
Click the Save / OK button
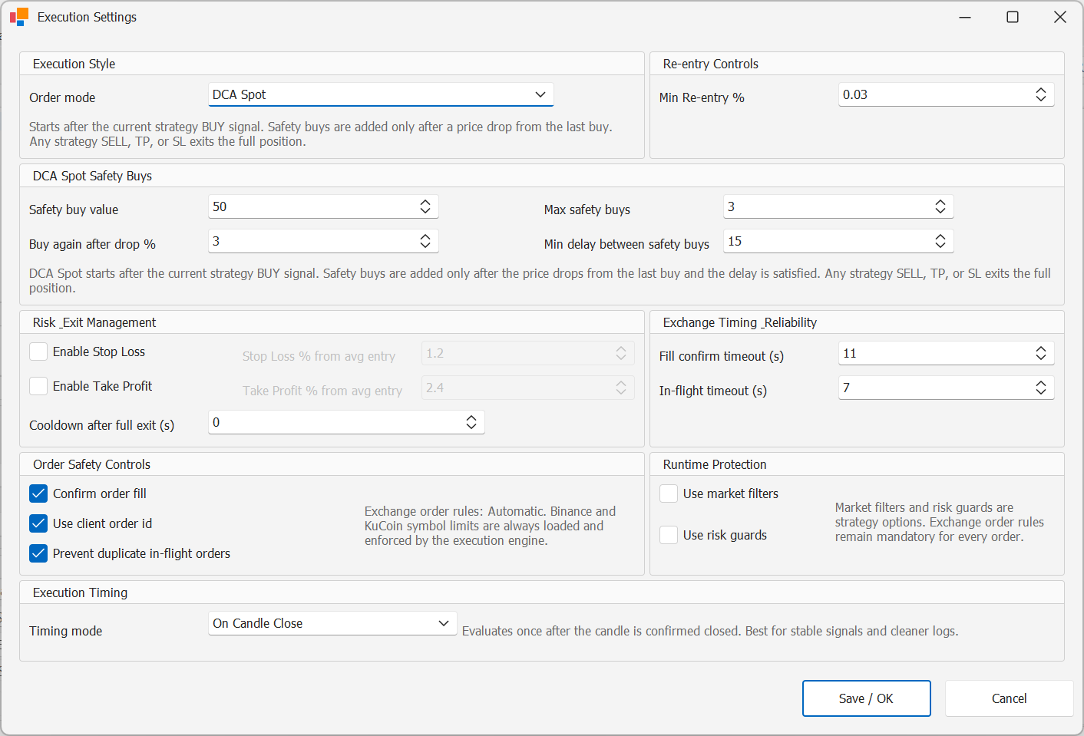867,698
